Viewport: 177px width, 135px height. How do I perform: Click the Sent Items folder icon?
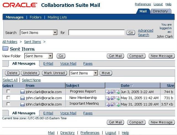(5, 48)
